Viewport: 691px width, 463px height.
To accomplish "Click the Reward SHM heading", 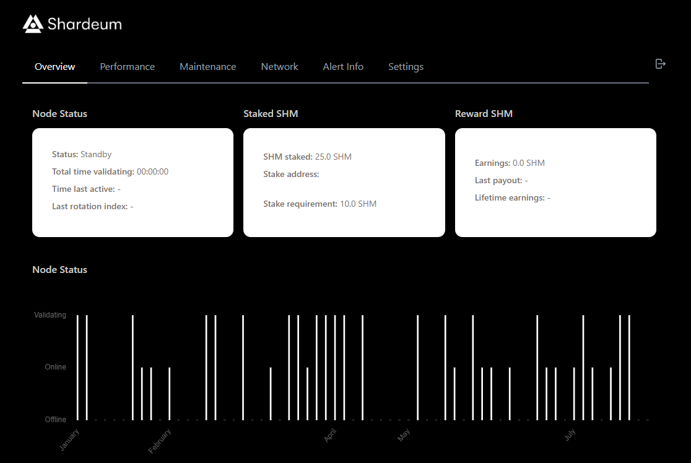I will pos(484,114).
